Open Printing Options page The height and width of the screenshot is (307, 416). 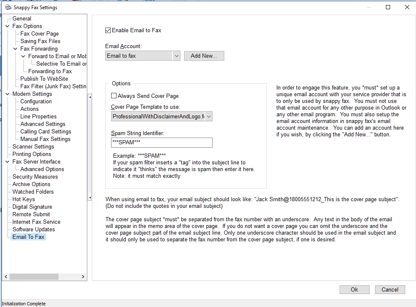[x=32, y=154]
